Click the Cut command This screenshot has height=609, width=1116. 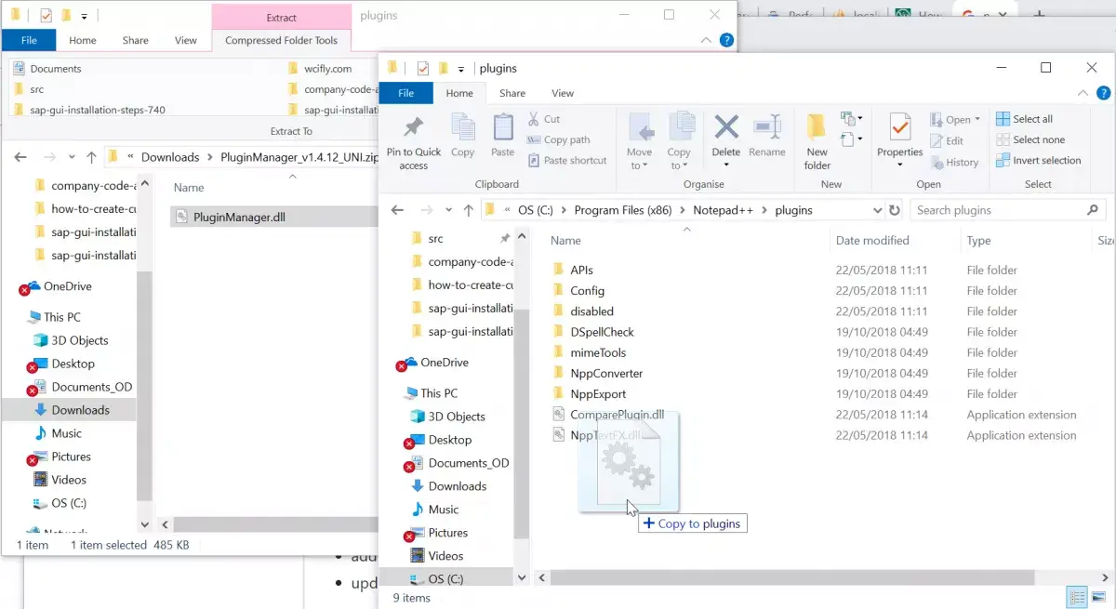(544, 119)
